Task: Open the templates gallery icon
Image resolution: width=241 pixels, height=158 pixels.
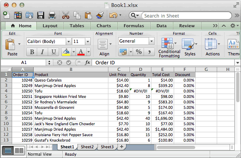Action: click(x=18, y=15)
